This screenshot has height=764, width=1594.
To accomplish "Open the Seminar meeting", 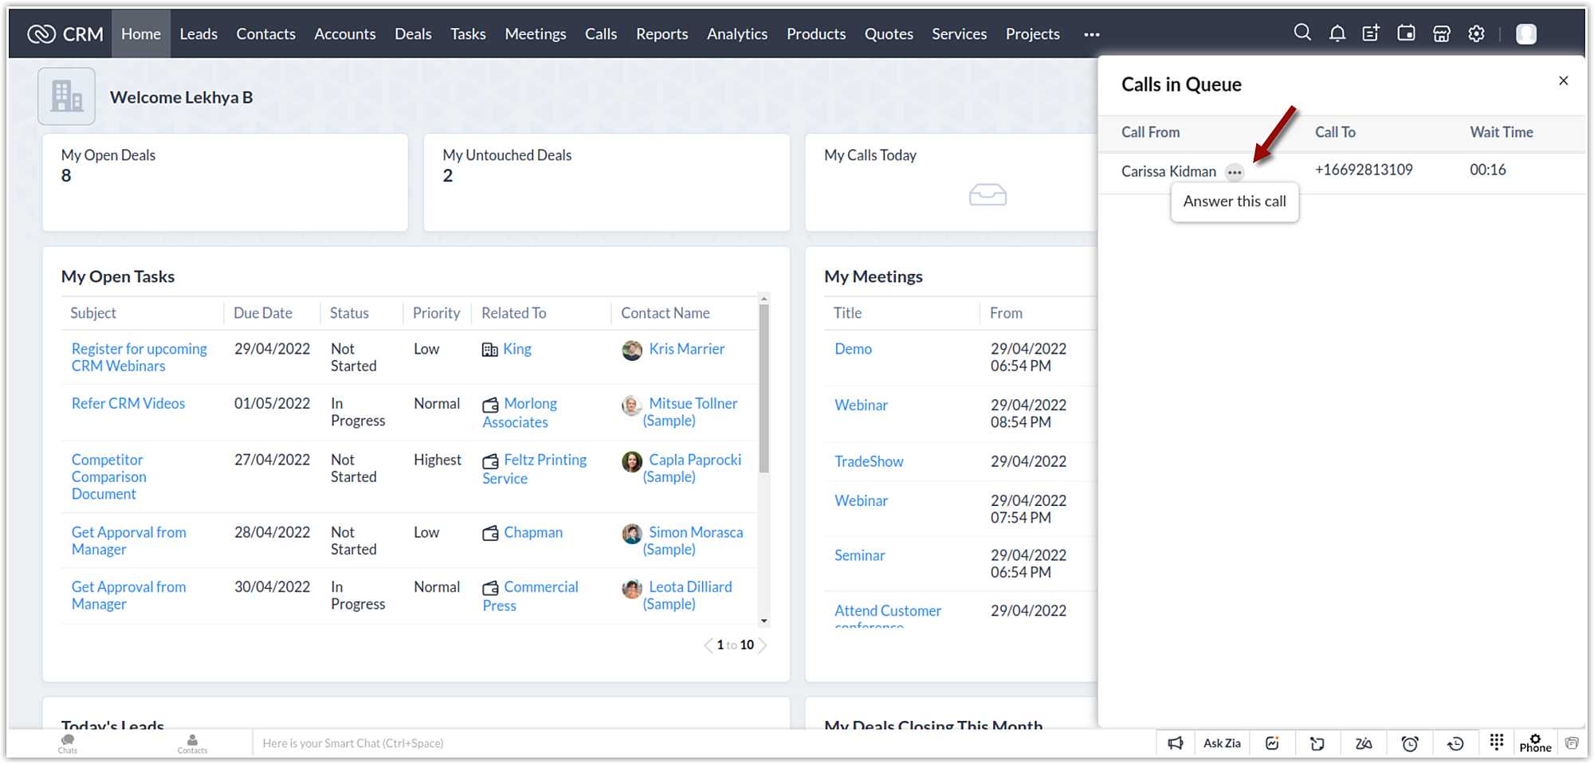I will click(x=859, y=555).
